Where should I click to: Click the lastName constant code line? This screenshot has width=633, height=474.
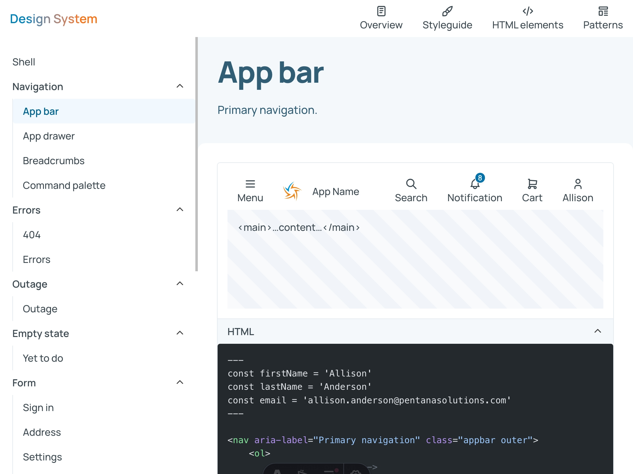tap(300, 387)
